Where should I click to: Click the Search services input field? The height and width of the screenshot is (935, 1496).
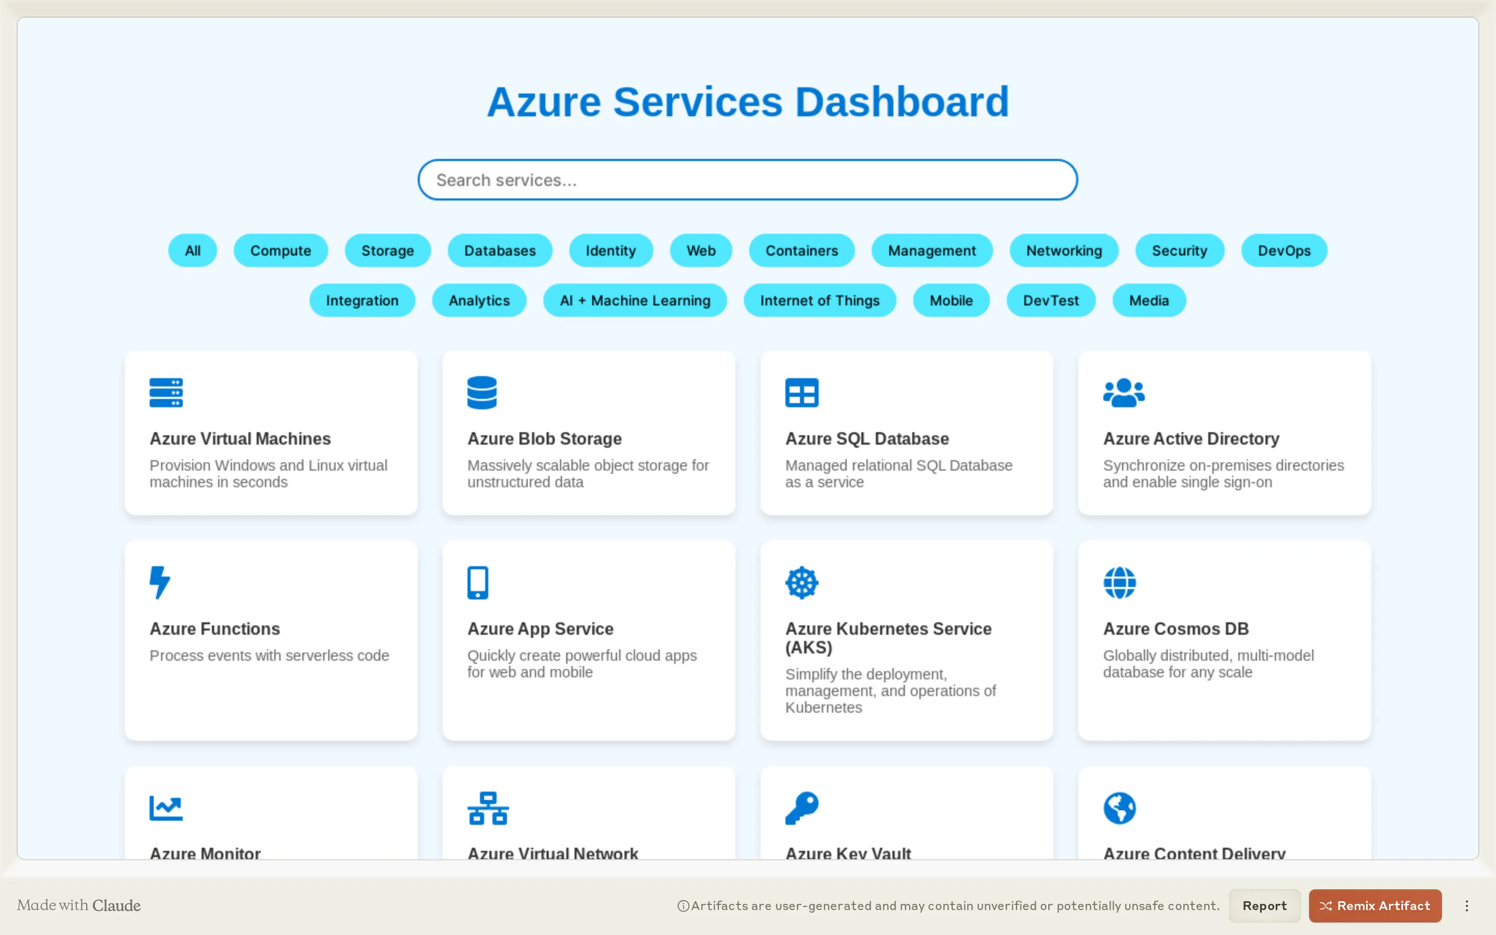click(x=747, y=179)
